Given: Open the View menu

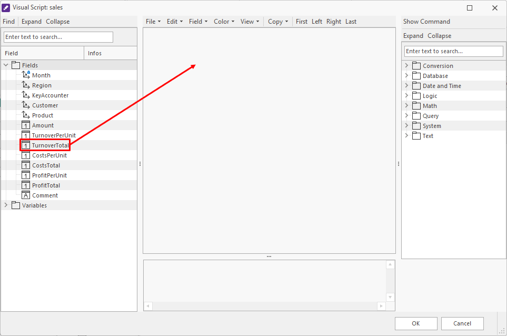Looking at the screenshot, I should 250,22.
